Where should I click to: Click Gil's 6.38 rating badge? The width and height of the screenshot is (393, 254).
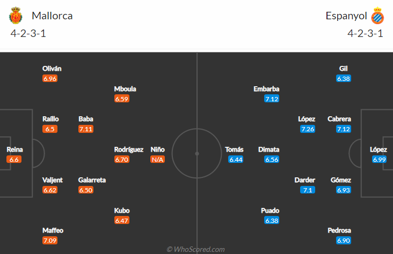(x=344, y=79)
